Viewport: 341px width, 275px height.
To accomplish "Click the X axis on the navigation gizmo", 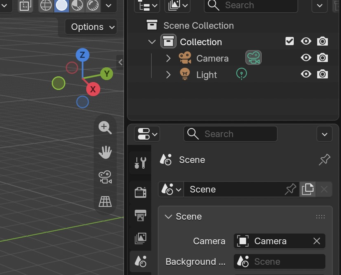I will (93, 89).
